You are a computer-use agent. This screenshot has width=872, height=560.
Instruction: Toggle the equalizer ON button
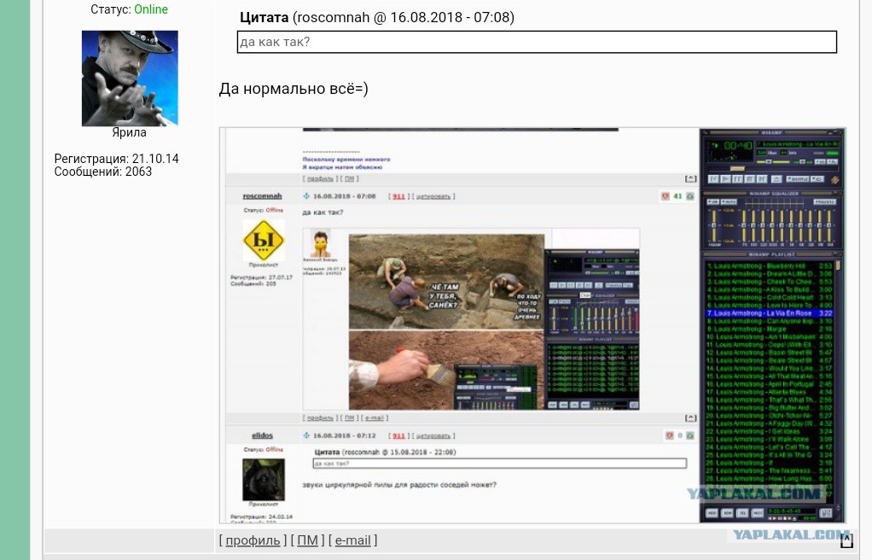click(713, 201)
